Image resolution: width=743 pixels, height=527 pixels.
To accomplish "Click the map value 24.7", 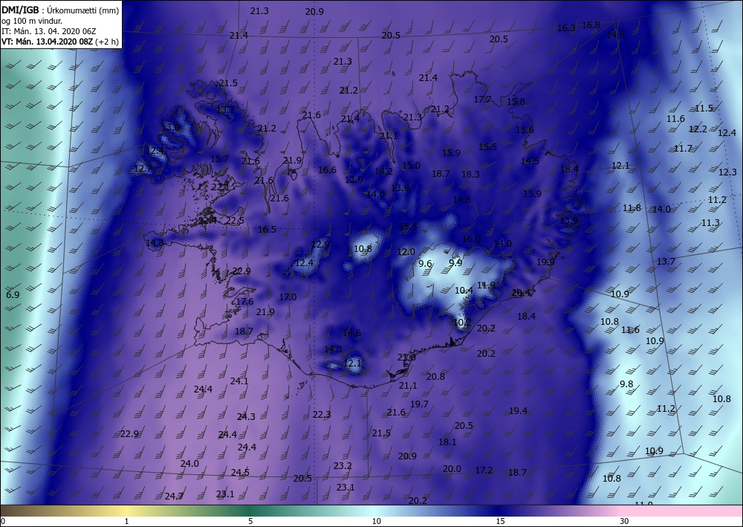I will [x=174, y=497].
